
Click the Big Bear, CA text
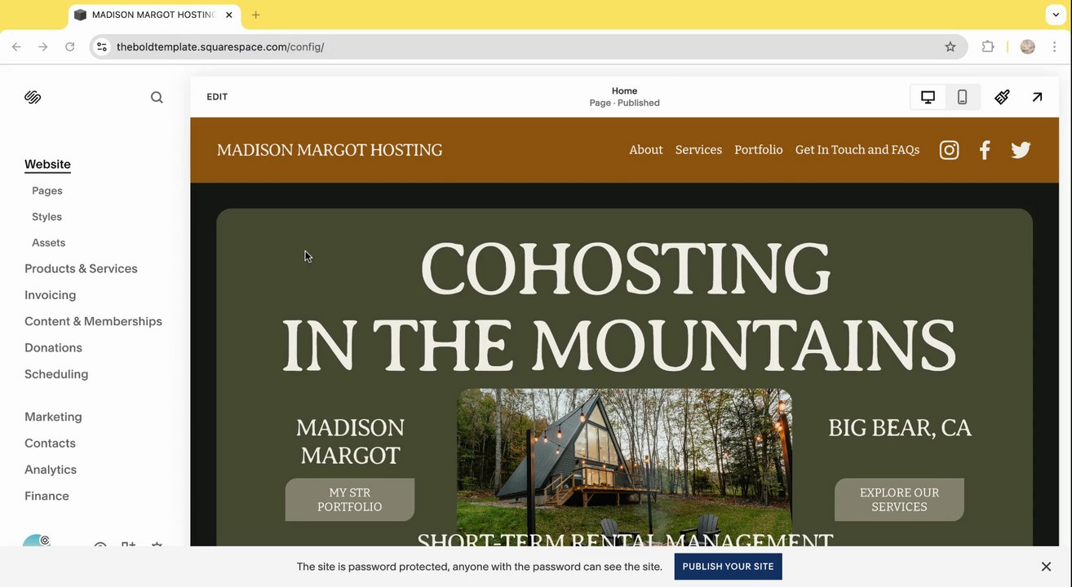pos(900,428)
